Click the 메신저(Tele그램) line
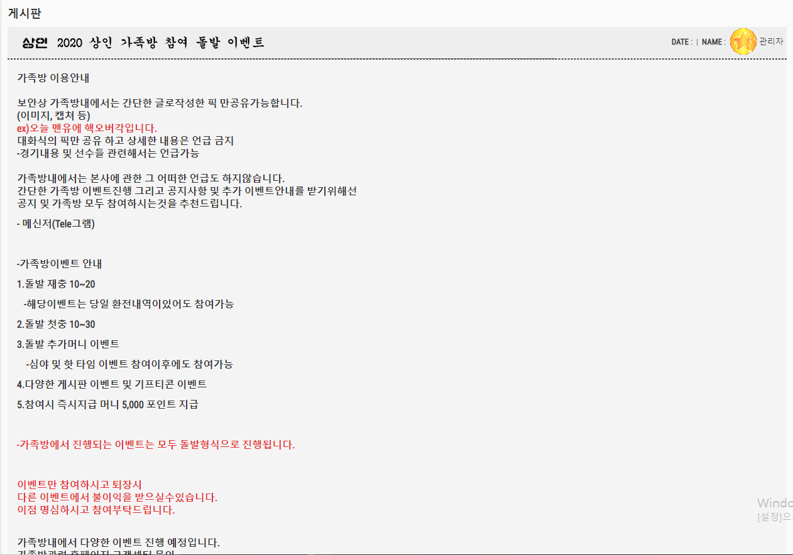The width and height of the screenshot is (793, 555). (56, 224)
